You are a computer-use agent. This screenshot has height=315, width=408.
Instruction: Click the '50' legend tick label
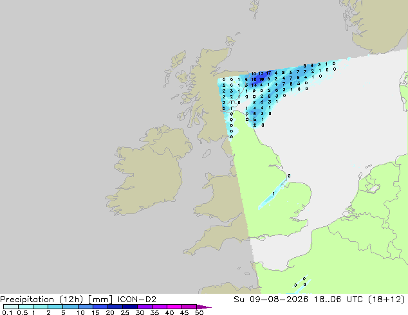click(199, 312)
